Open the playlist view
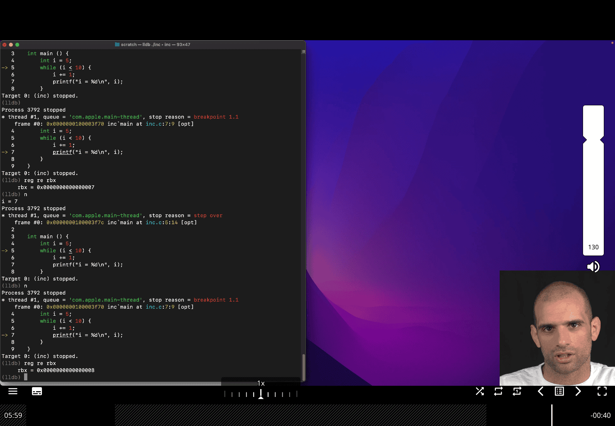Screen dimensions: 615x426 point(559,391)
